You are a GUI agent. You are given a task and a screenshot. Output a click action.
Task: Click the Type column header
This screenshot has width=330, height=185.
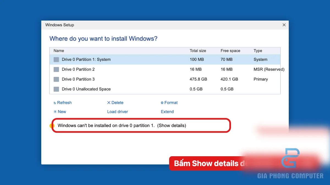click(258, 51)
